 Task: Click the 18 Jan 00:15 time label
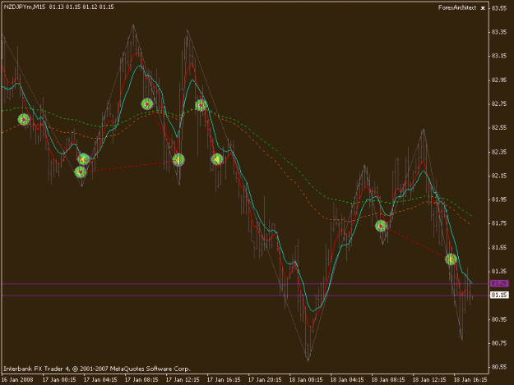[x=306, y=380]
